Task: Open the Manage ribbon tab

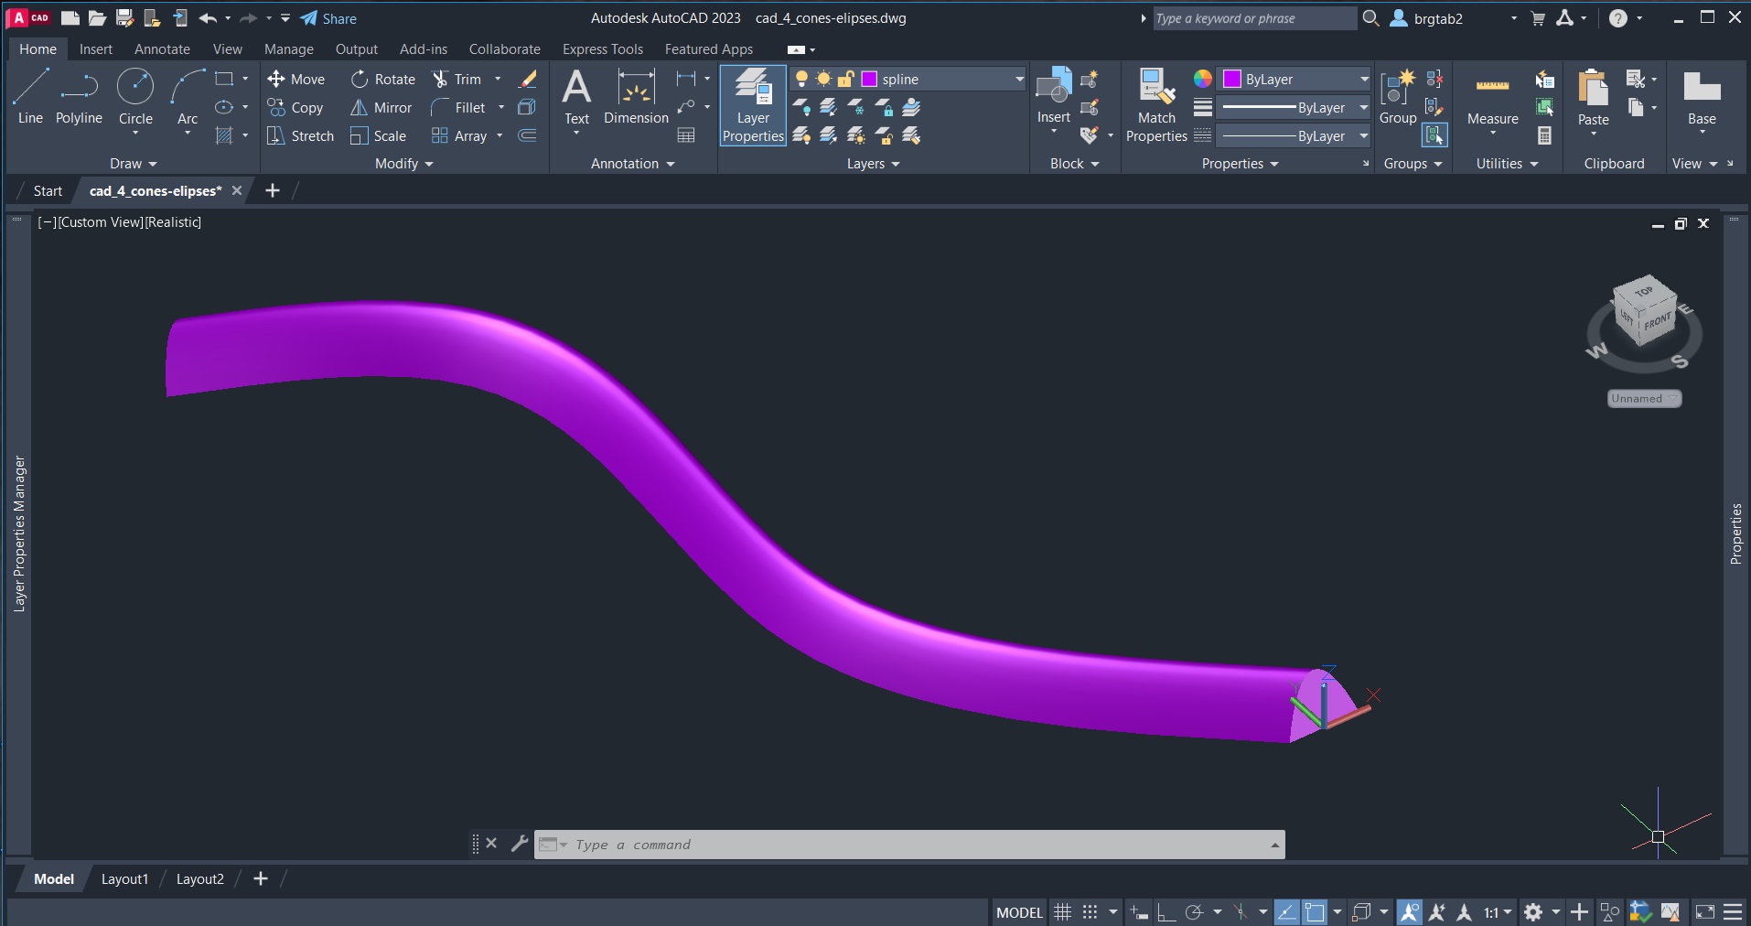Action: pos(289,49)
